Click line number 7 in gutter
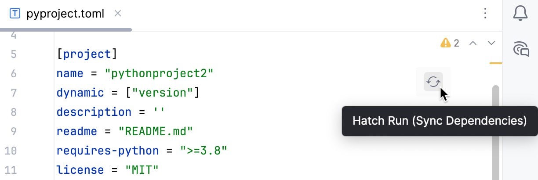538x180 pixels. point(12,93)
